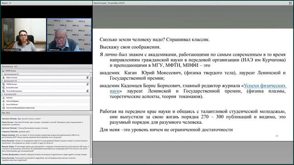The height and width of the screenshot is (165, 294).
Task: Click participant icon next to Svetlana
Action: [x=3, y=98]
